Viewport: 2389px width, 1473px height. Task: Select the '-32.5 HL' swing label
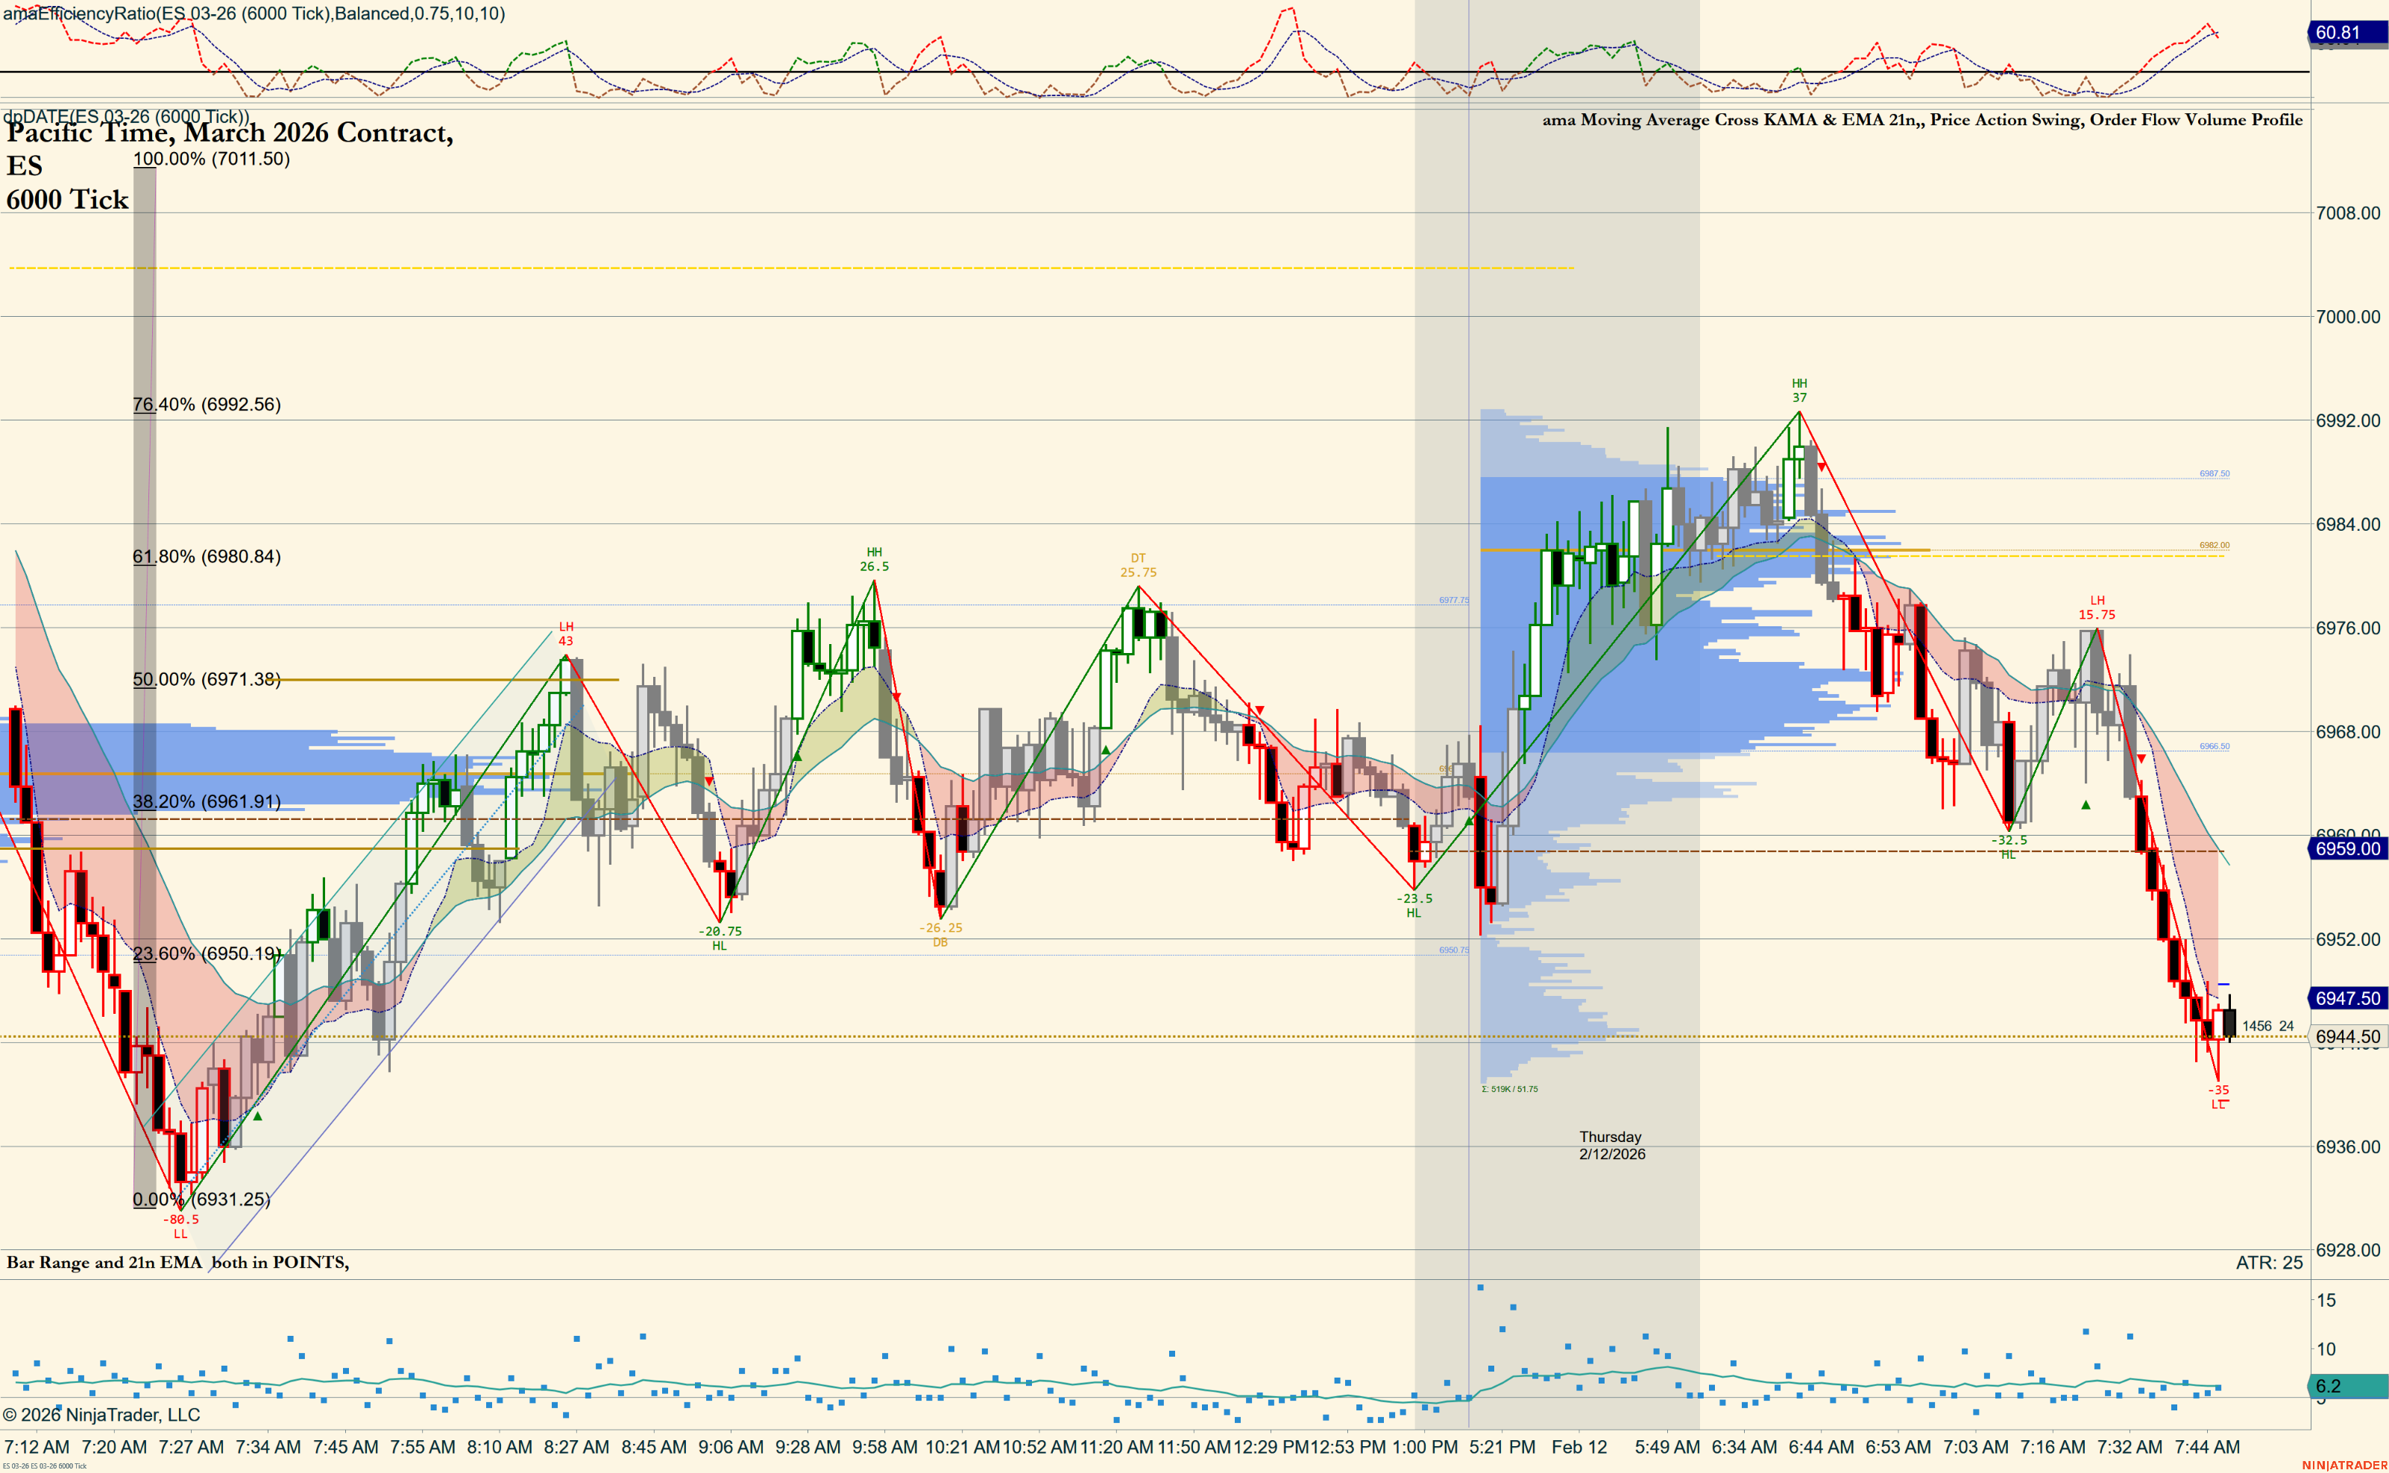pos(2008,848)
